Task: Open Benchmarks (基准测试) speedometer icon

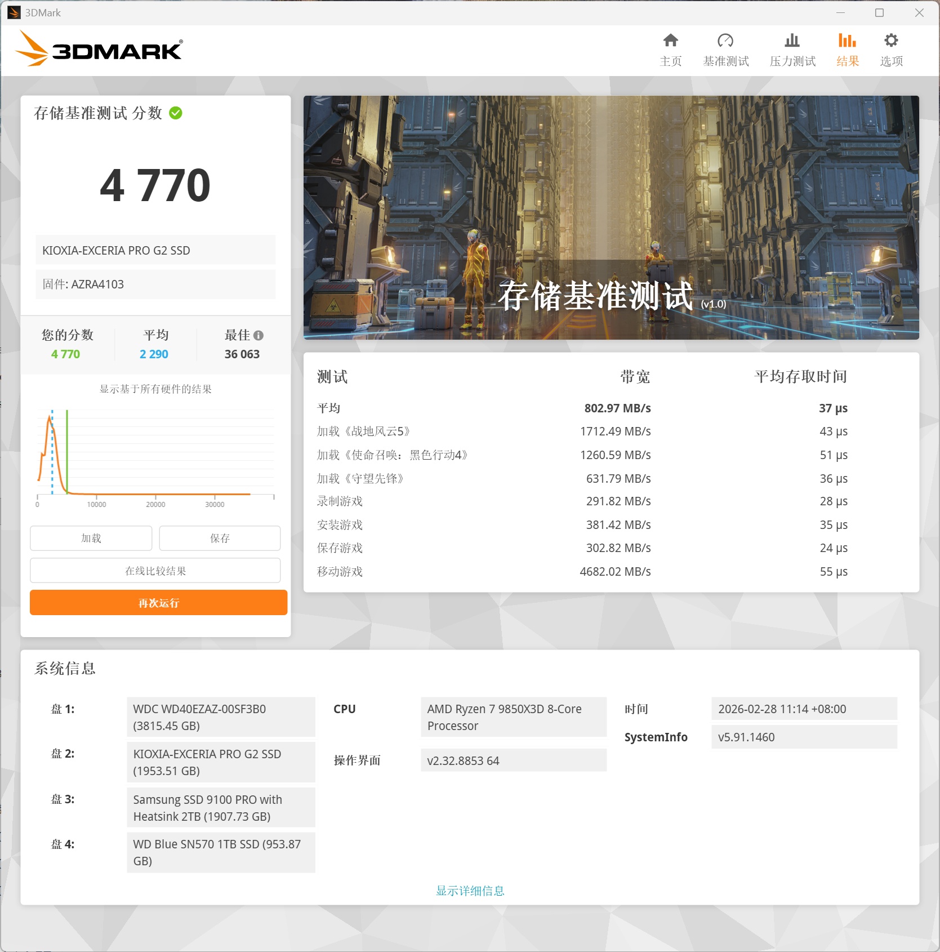Action: point(725,41)
